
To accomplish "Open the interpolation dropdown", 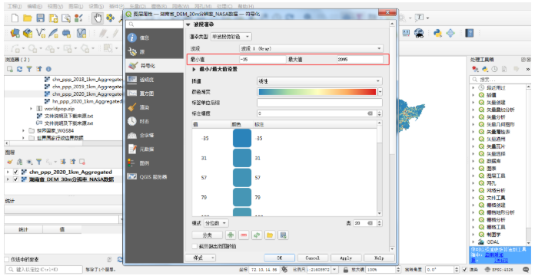I will pyautogui.click(x=319, y=81).
